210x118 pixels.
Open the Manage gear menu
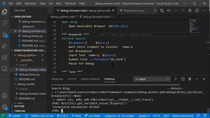point(5,107)
